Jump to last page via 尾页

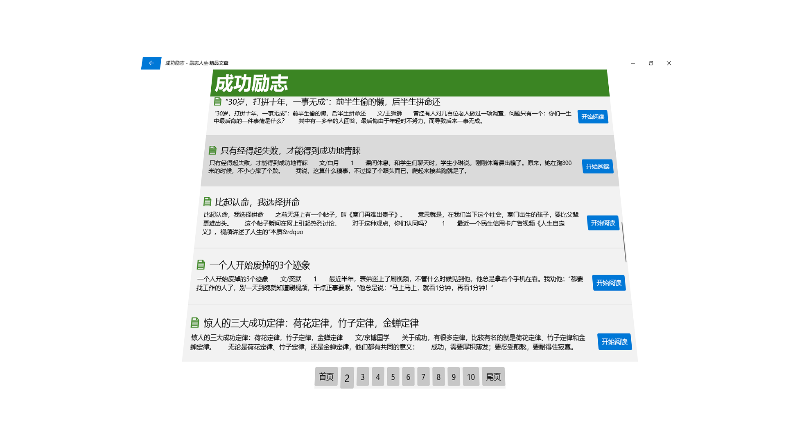[x=493, y=377]
